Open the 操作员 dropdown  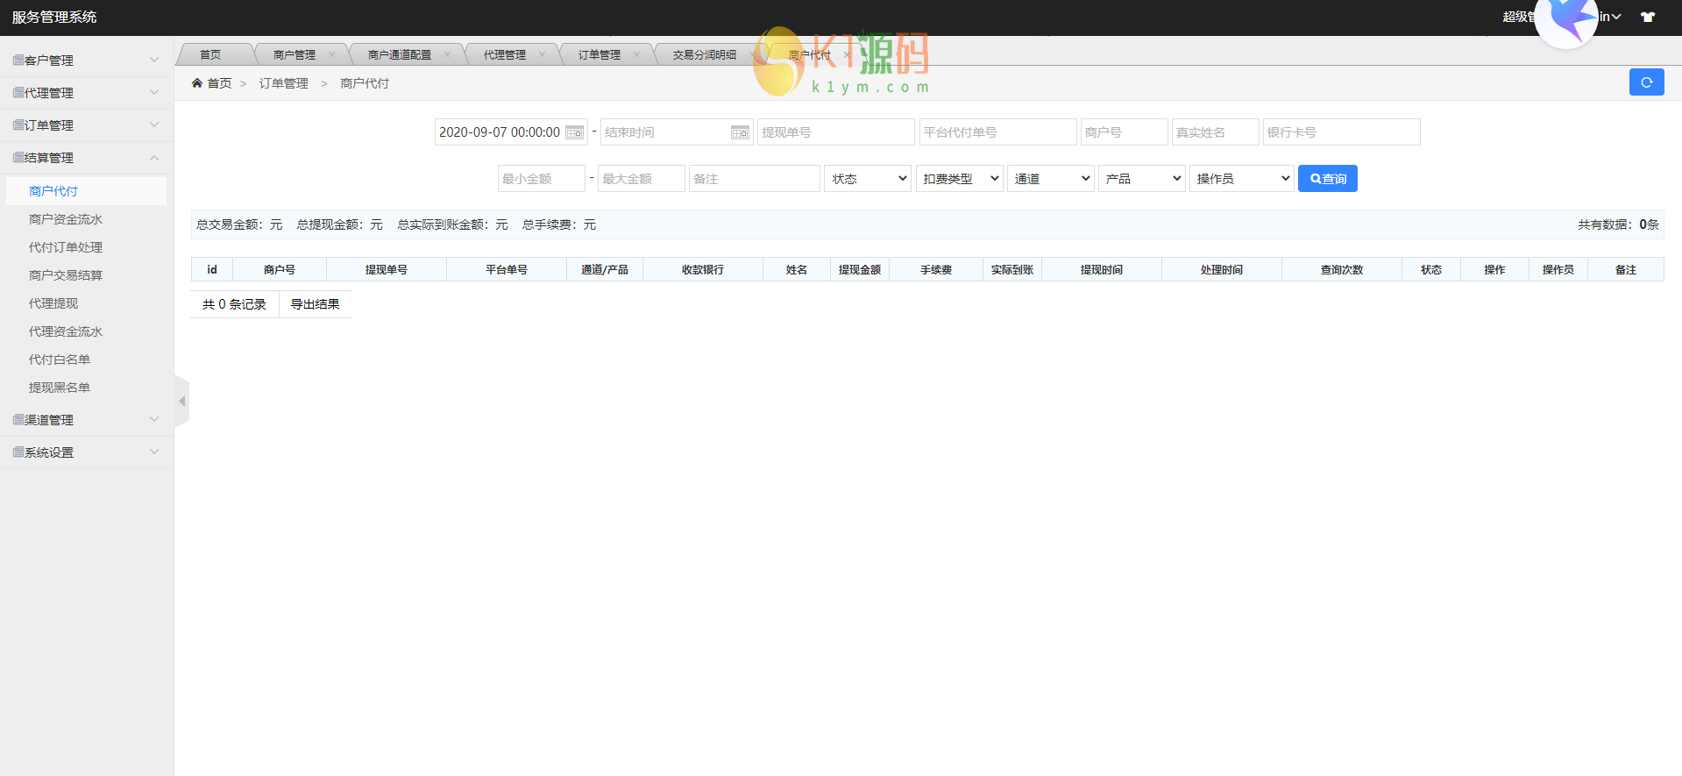[x=1241, y=179]
